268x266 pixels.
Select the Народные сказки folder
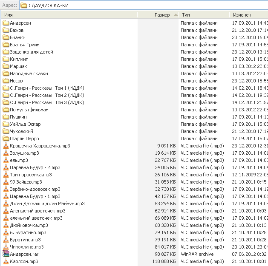pyautogui.click(x=29, y=74)
